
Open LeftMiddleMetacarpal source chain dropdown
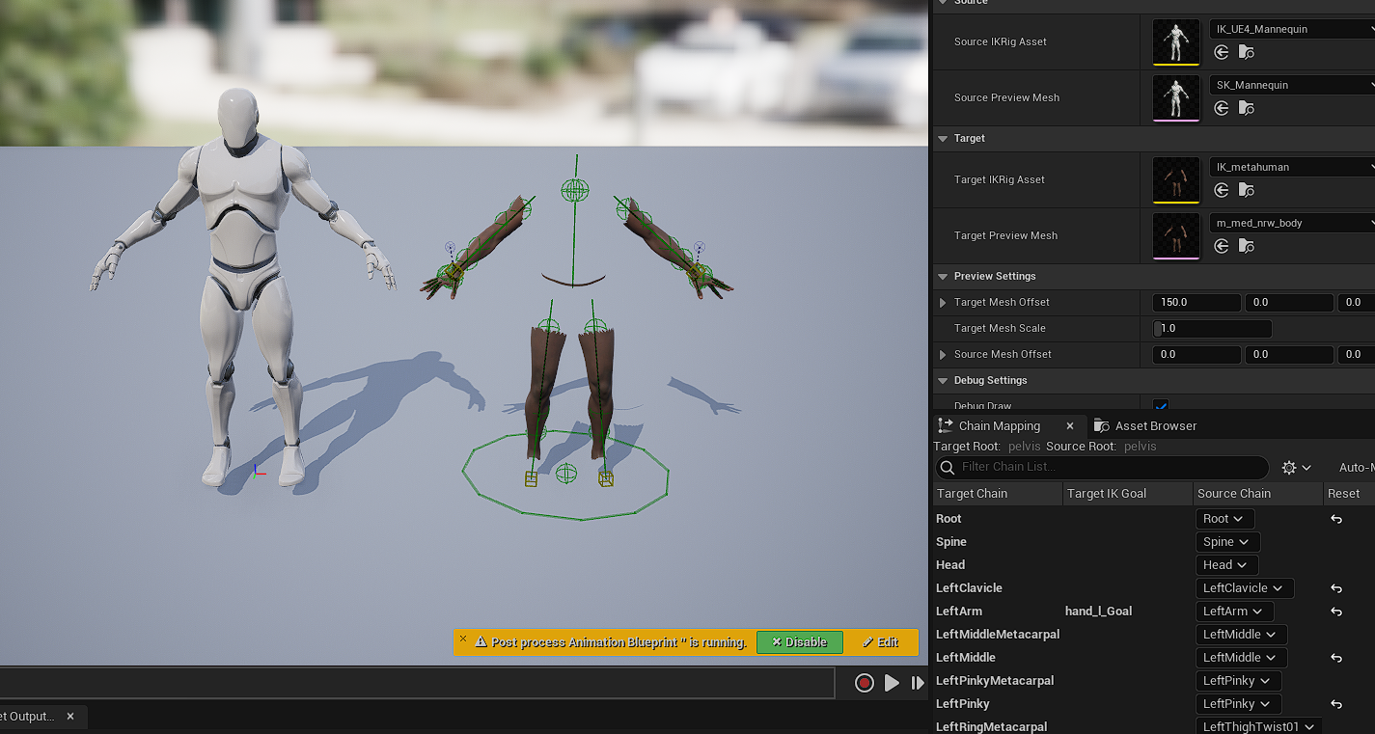pyautogui.click(x=1241, y=635)
